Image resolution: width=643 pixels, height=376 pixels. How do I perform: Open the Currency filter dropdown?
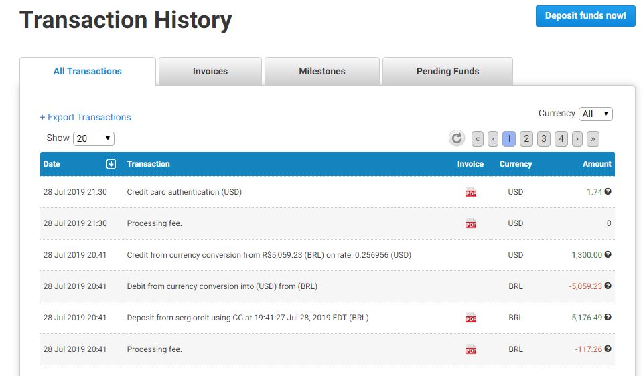pyautogui.click(x=595, y=114)
